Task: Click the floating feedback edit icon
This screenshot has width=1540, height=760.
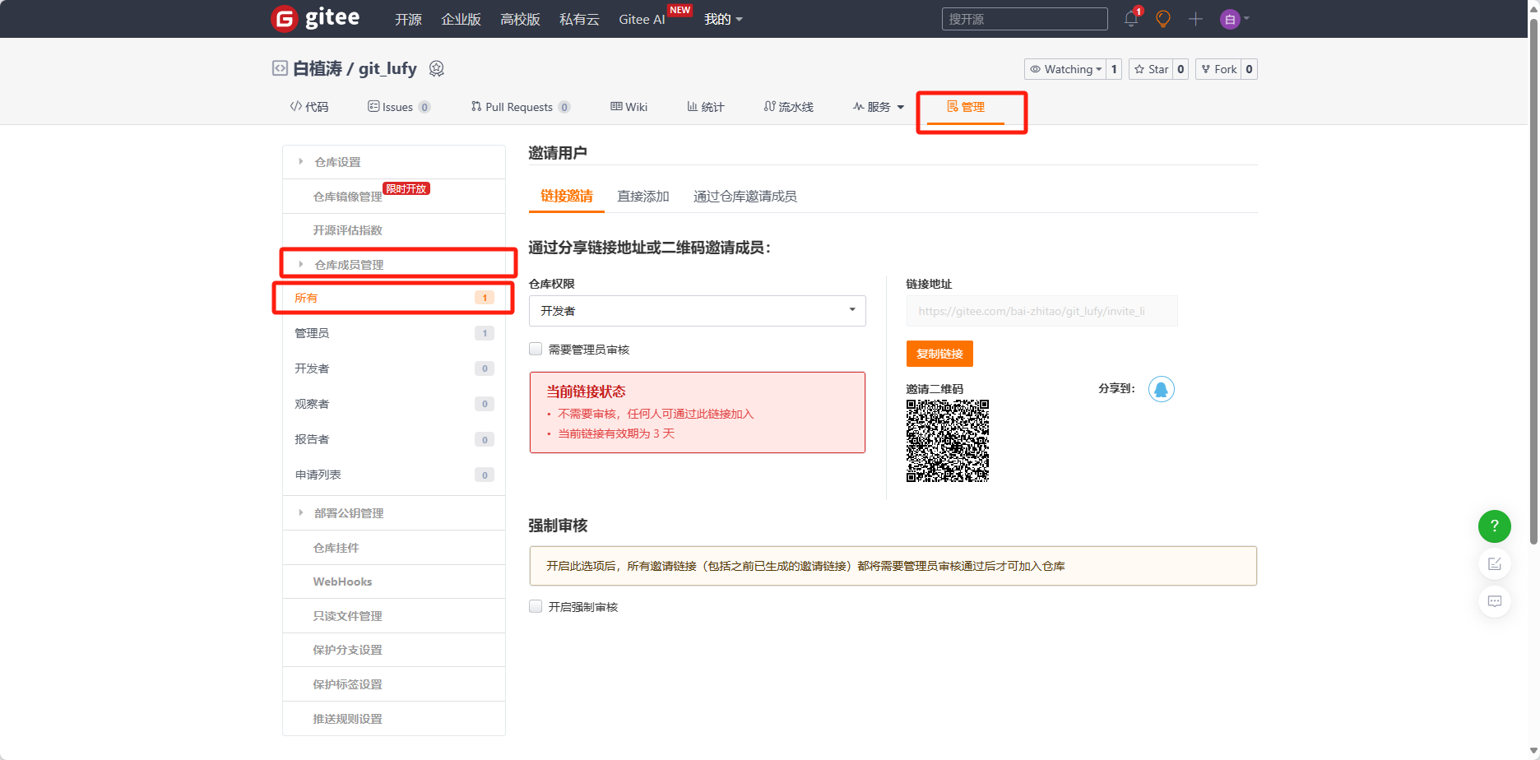Action: [1495, 564]
